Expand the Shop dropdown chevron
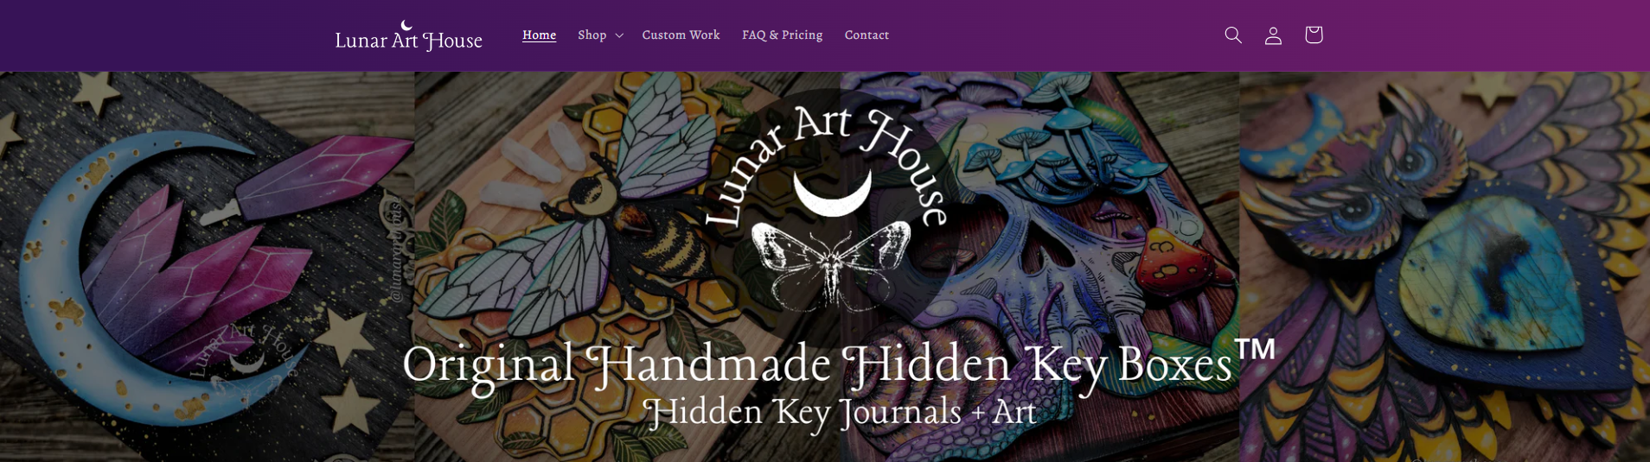Viewport: 1650px width, 462px height. click(619, 35)
